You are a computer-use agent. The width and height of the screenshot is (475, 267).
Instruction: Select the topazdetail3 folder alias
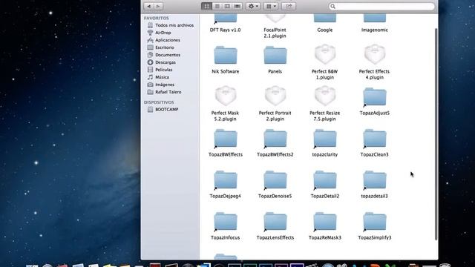(x=374, y=179)
